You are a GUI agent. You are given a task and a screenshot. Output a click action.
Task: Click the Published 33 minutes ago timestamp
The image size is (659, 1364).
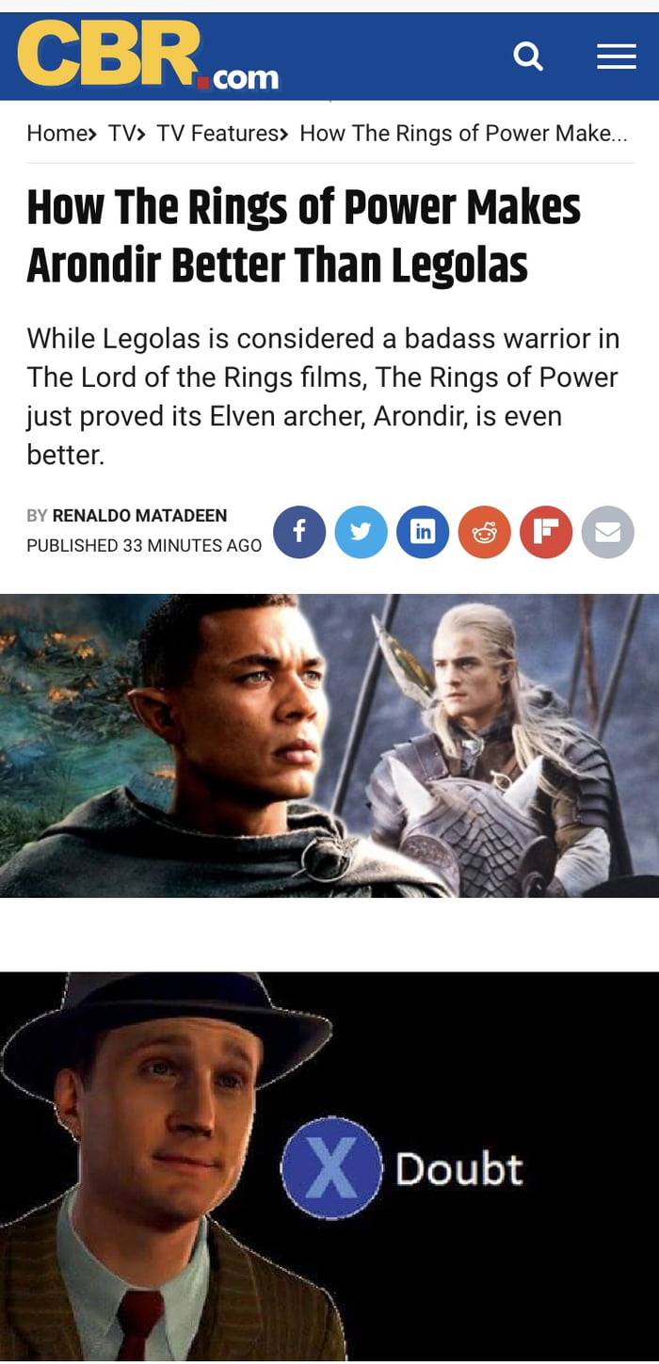coord(144,545)
